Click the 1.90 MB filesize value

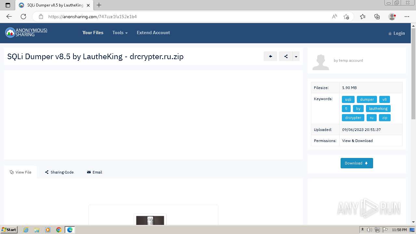pyautogui.click(x=349, y=88)
